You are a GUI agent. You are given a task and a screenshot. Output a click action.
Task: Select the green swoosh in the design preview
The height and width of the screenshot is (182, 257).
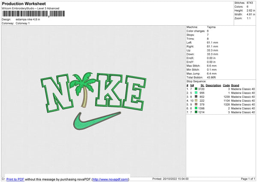pyautogui.click(x=97, y=121)
